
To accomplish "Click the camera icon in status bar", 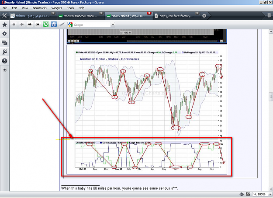I will (248, 194).
